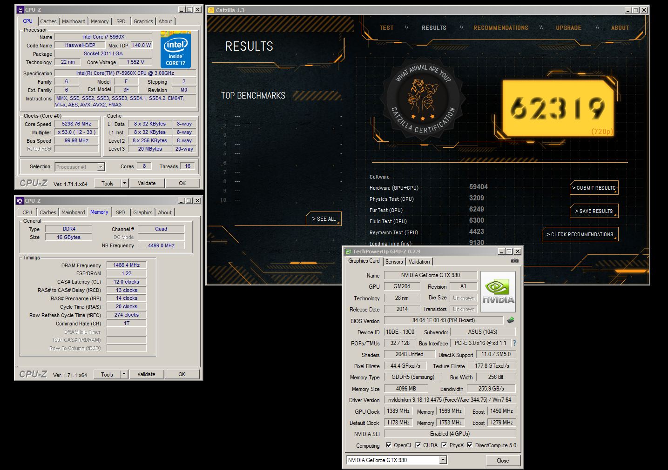Image resolution: width=668 pixels, height=470 pixels.
Task: Click Validate in the upper CPU-Z window
Action: [x=147, y=183]
